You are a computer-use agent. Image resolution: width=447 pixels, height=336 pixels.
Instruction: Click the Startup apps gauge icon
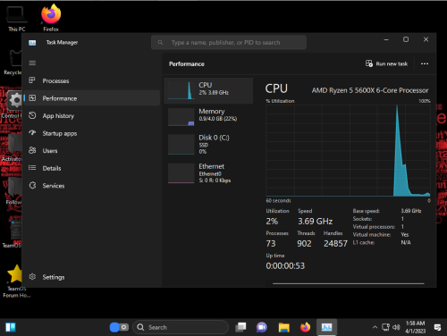32,133
